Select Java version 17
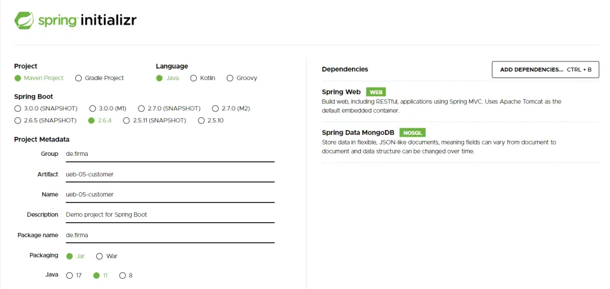The image size is (610, 289). 74,275
